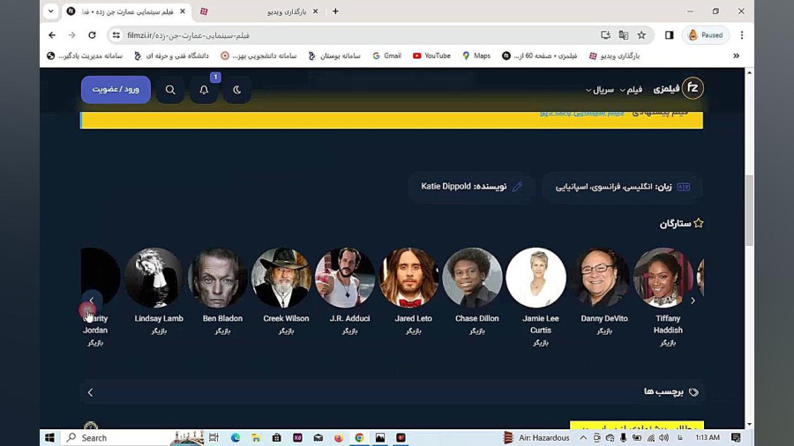Toggle dark mode moon icon

click(x=237, y=90)
